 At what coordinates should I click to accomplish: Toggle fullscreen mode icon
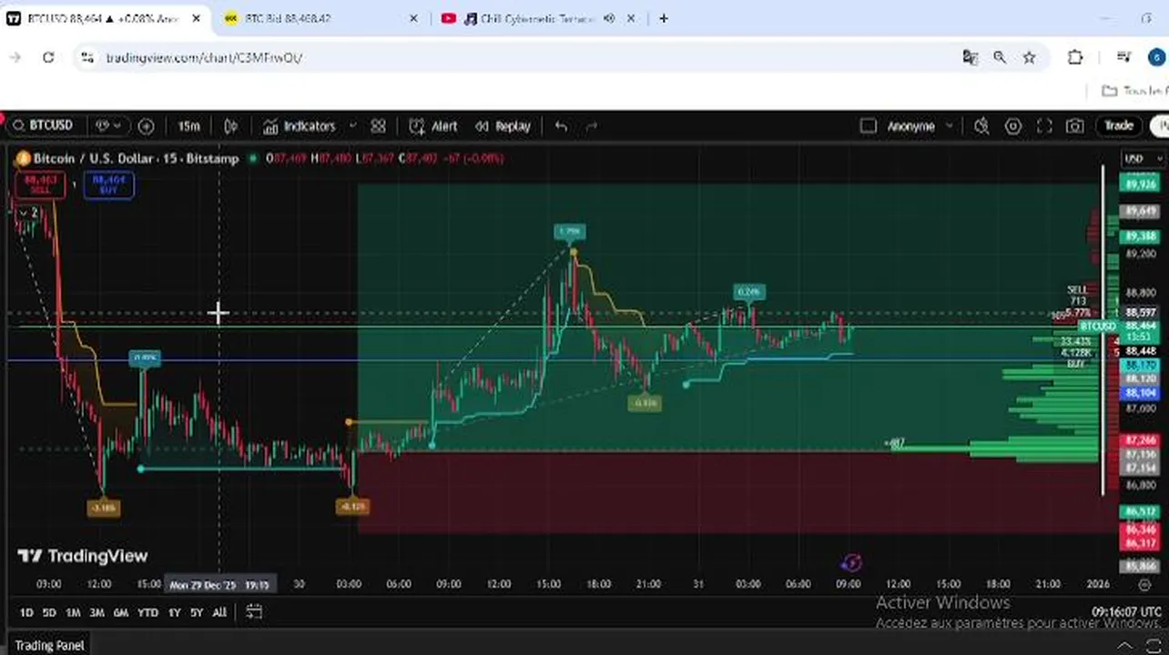click(x=1044, y=126)
